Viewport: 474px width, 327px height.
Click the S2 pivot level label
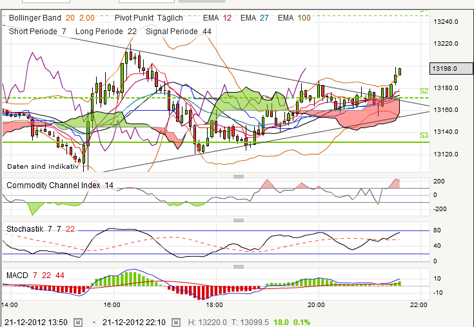[x=424, y=91]
